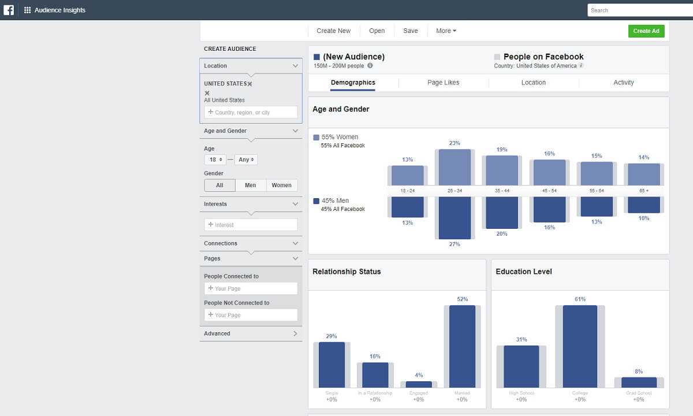Click the 27% men 25-34 bar

tap(454, 218)
